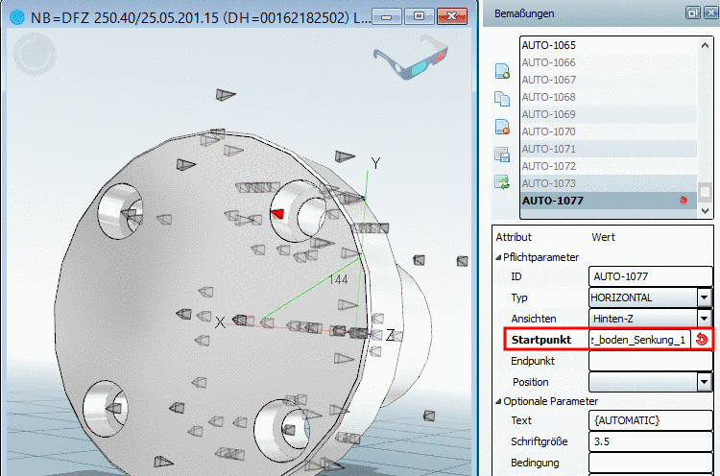Click the Startpunkt label

pos(540,340)
